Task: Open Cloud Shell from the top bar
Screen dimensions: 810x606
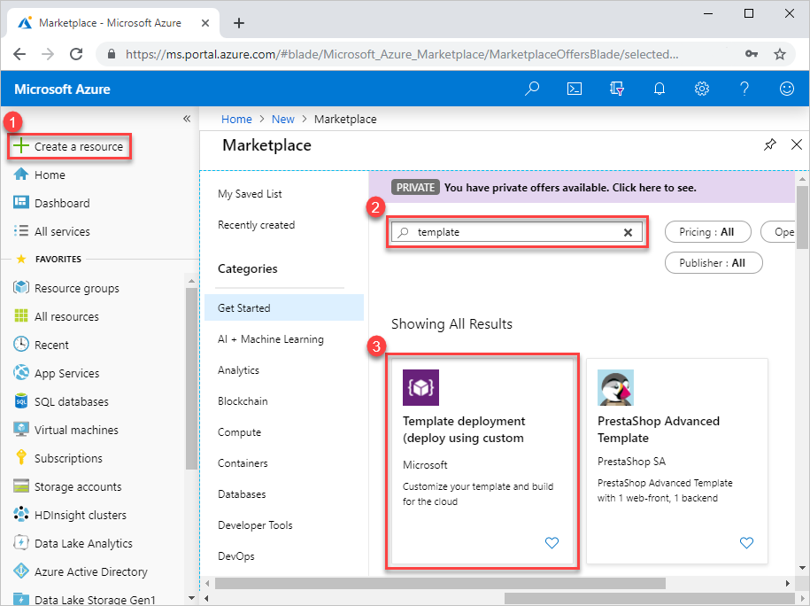Action: (x=574, y=89)
